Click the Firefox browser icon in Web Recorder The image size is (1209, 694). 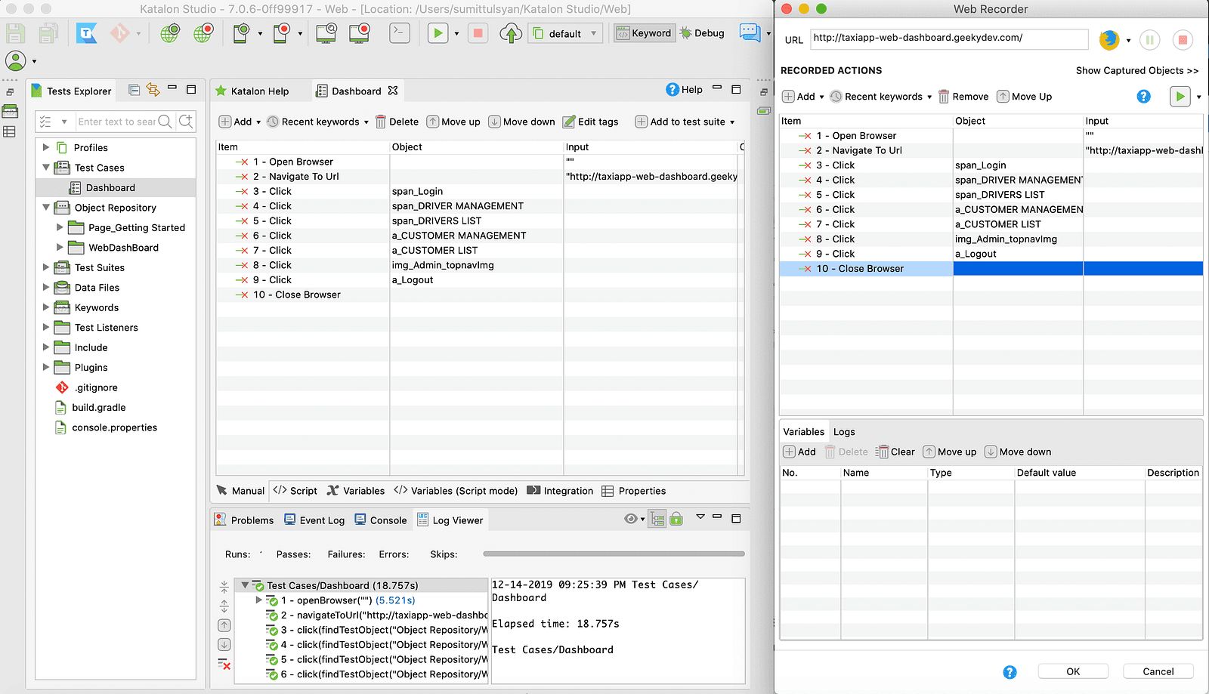click(1109, 40)
